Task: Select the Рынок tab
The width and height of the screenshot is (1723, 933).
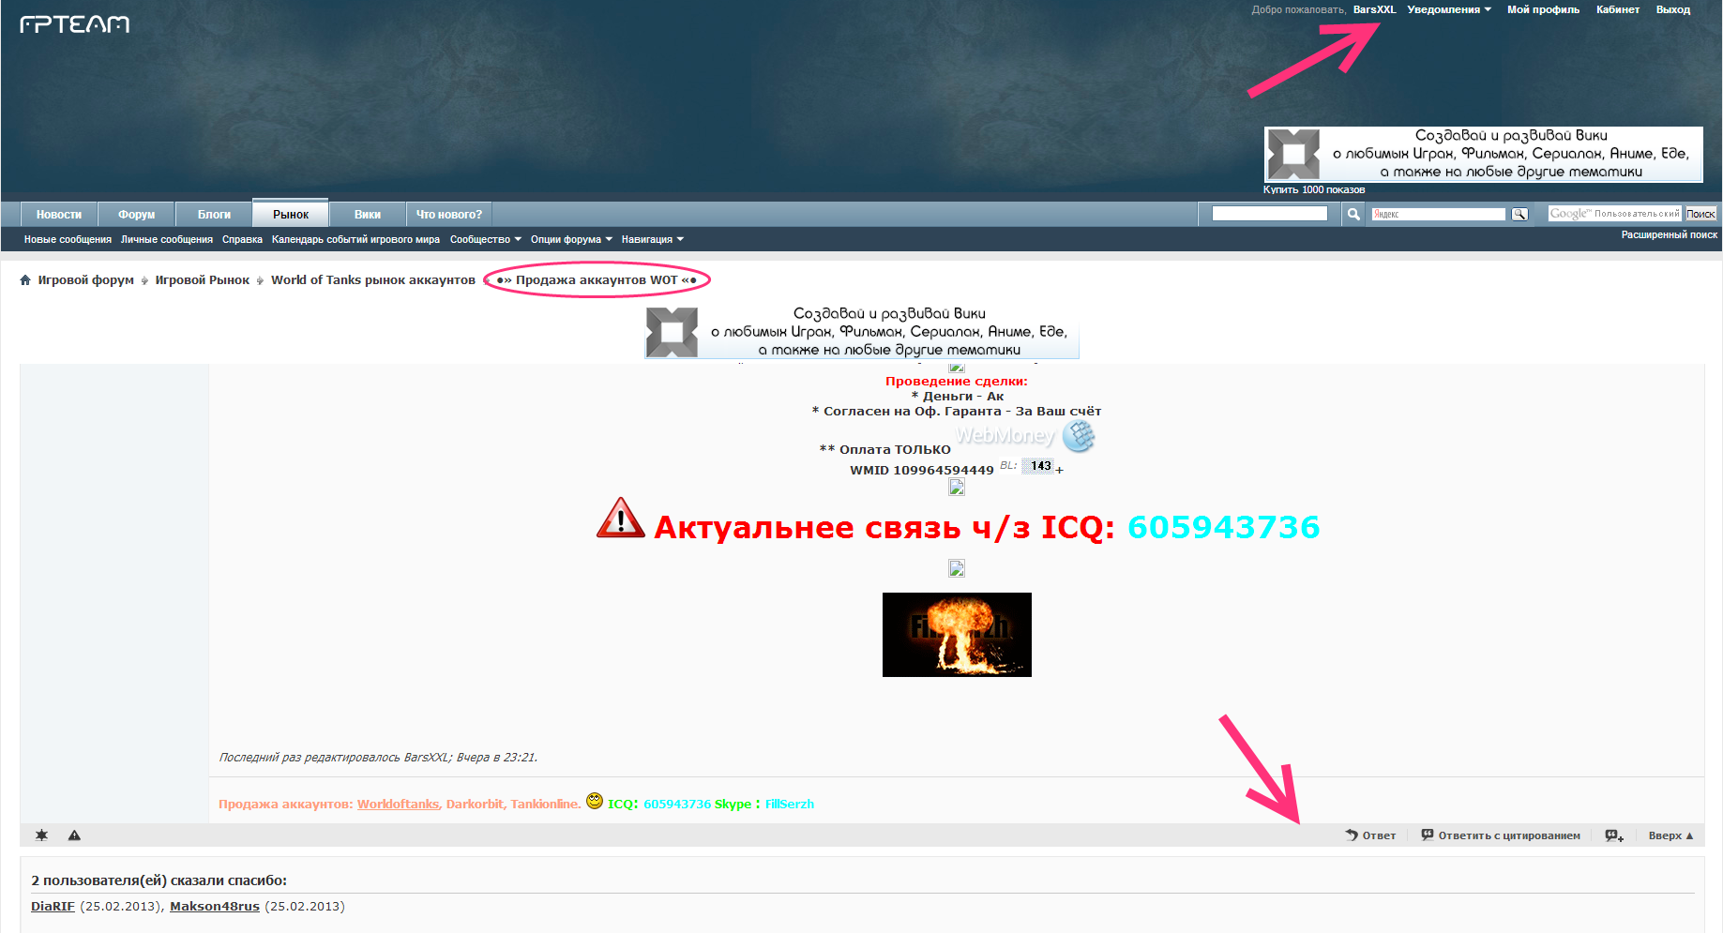Action: [291, 214]
